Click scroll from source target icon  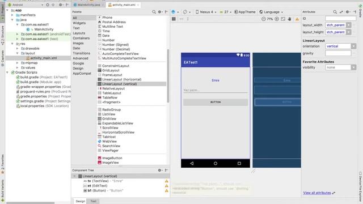coord(48,5)
